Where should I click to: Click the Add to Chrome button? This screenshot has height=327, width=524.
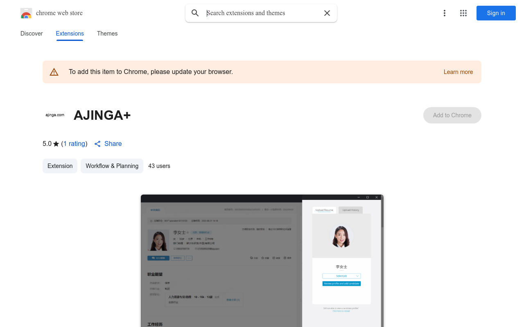click(x=452, y=115)
